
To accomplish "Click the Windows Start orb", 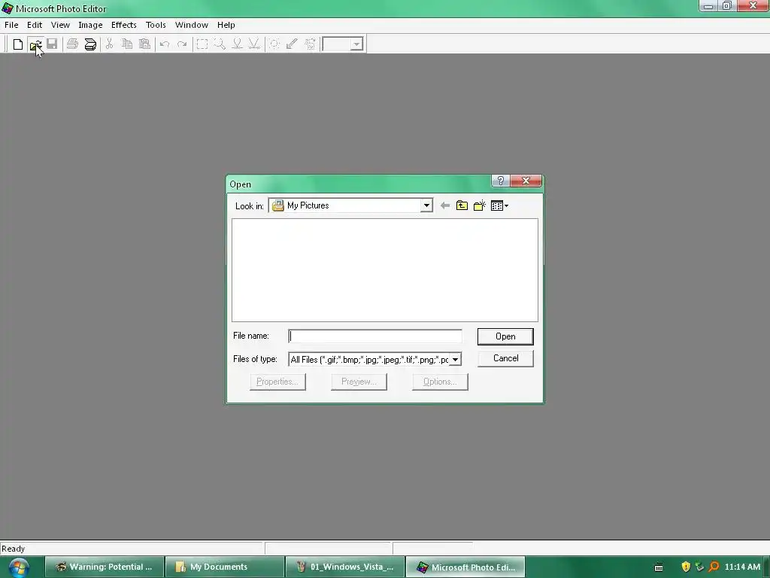I will click(x=19, y=567).
